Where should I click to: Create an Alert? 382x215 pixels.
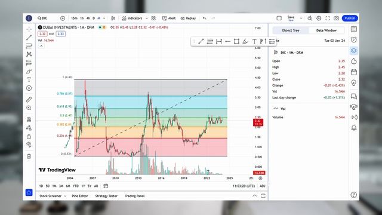point(169,19)
